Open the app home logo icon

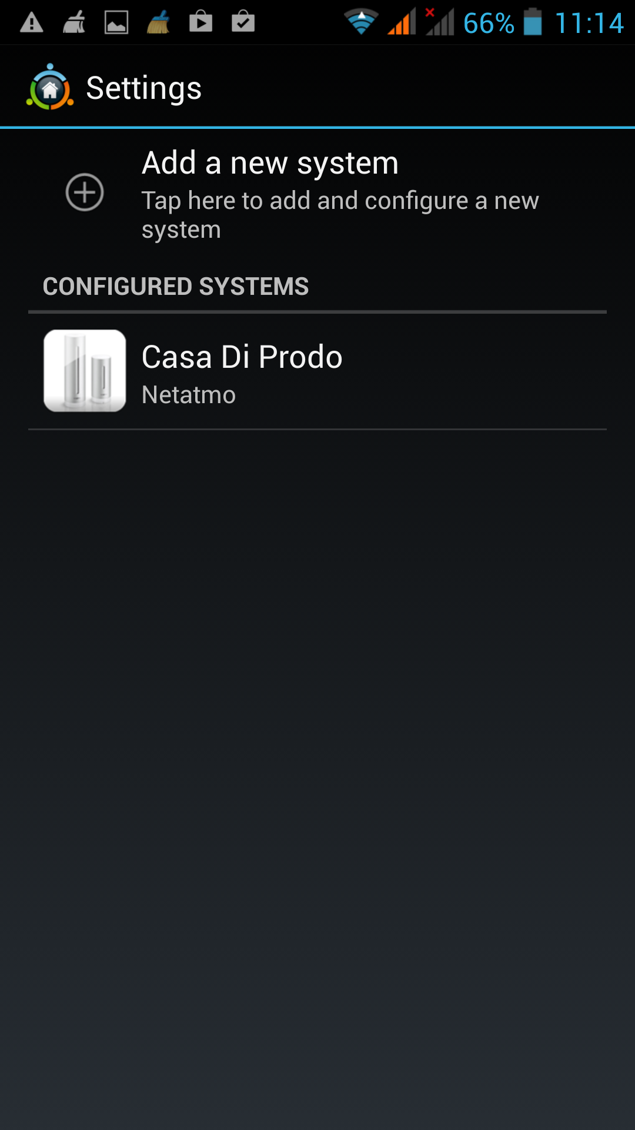pyautogui.click(x=50, y=87)
